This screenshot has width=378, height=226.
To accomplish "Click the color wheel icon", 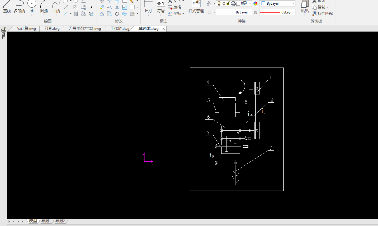I will tap(255, 4).
